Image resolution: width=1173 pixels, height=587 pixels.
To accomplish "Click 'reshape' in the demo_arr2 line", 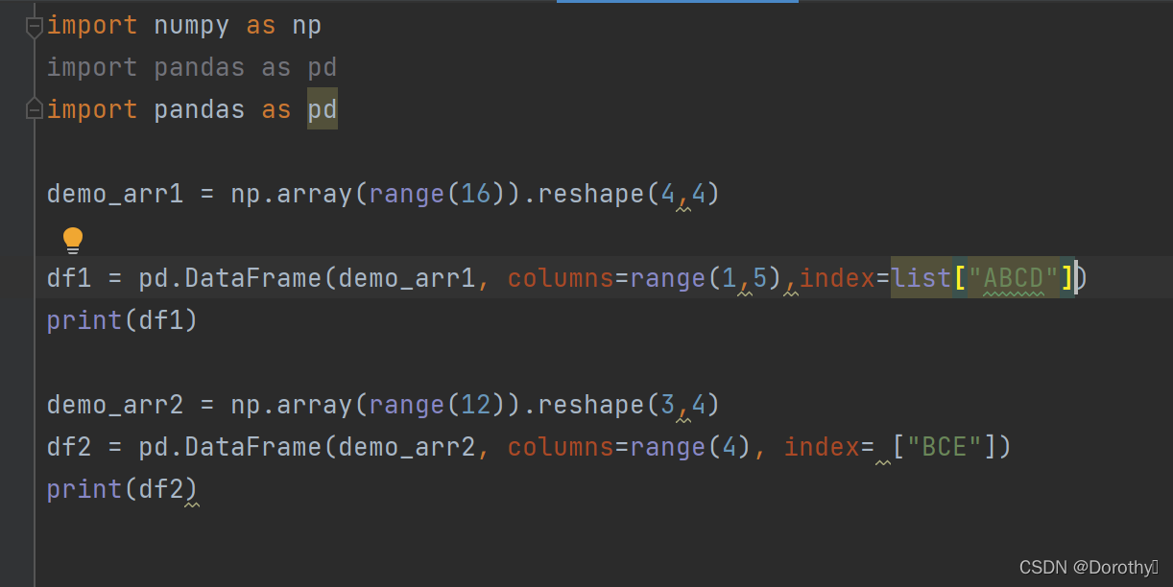I will (x=591, y=405).
